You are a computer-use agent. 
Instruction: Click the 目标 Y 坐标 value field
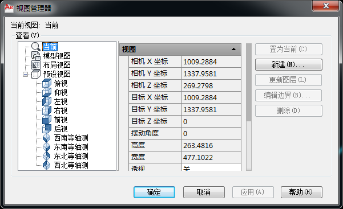point(211,110)
